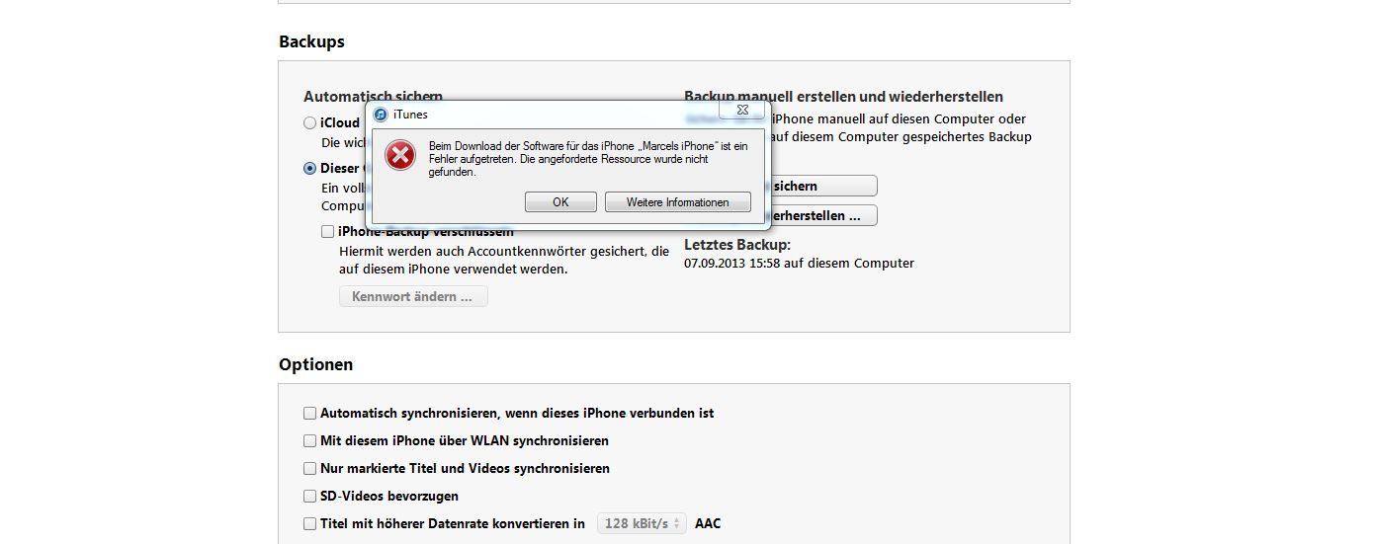
Task: Enable SD-Videos bevorzugen option
Action: click(310, 497)
